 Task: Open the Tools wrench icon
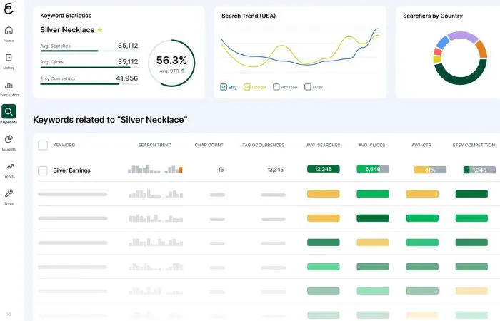pyautogui.click(x=9, y=193)
